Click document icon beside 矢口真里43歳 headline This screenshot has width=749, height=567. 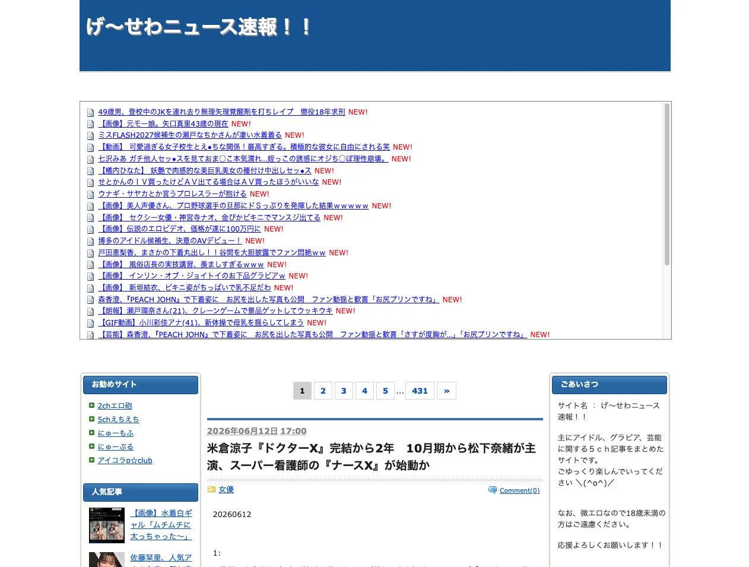pos(90,124)
